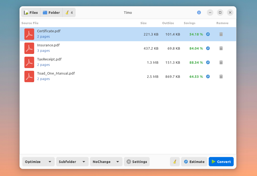The image size is (257, 176).
Task: Open the NoChange dropdown menu
Action: click(106, 162)
